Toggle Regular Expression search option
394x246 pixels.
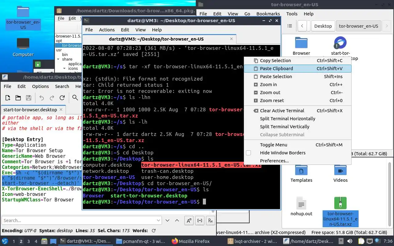coord(211,220)
